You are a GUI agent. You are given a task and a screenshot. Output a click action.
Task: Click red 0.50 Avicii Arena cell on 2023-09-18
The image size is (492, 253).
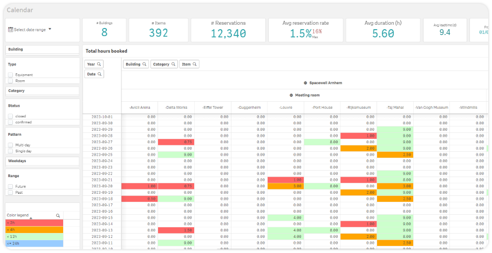click(x=140, y=199)
